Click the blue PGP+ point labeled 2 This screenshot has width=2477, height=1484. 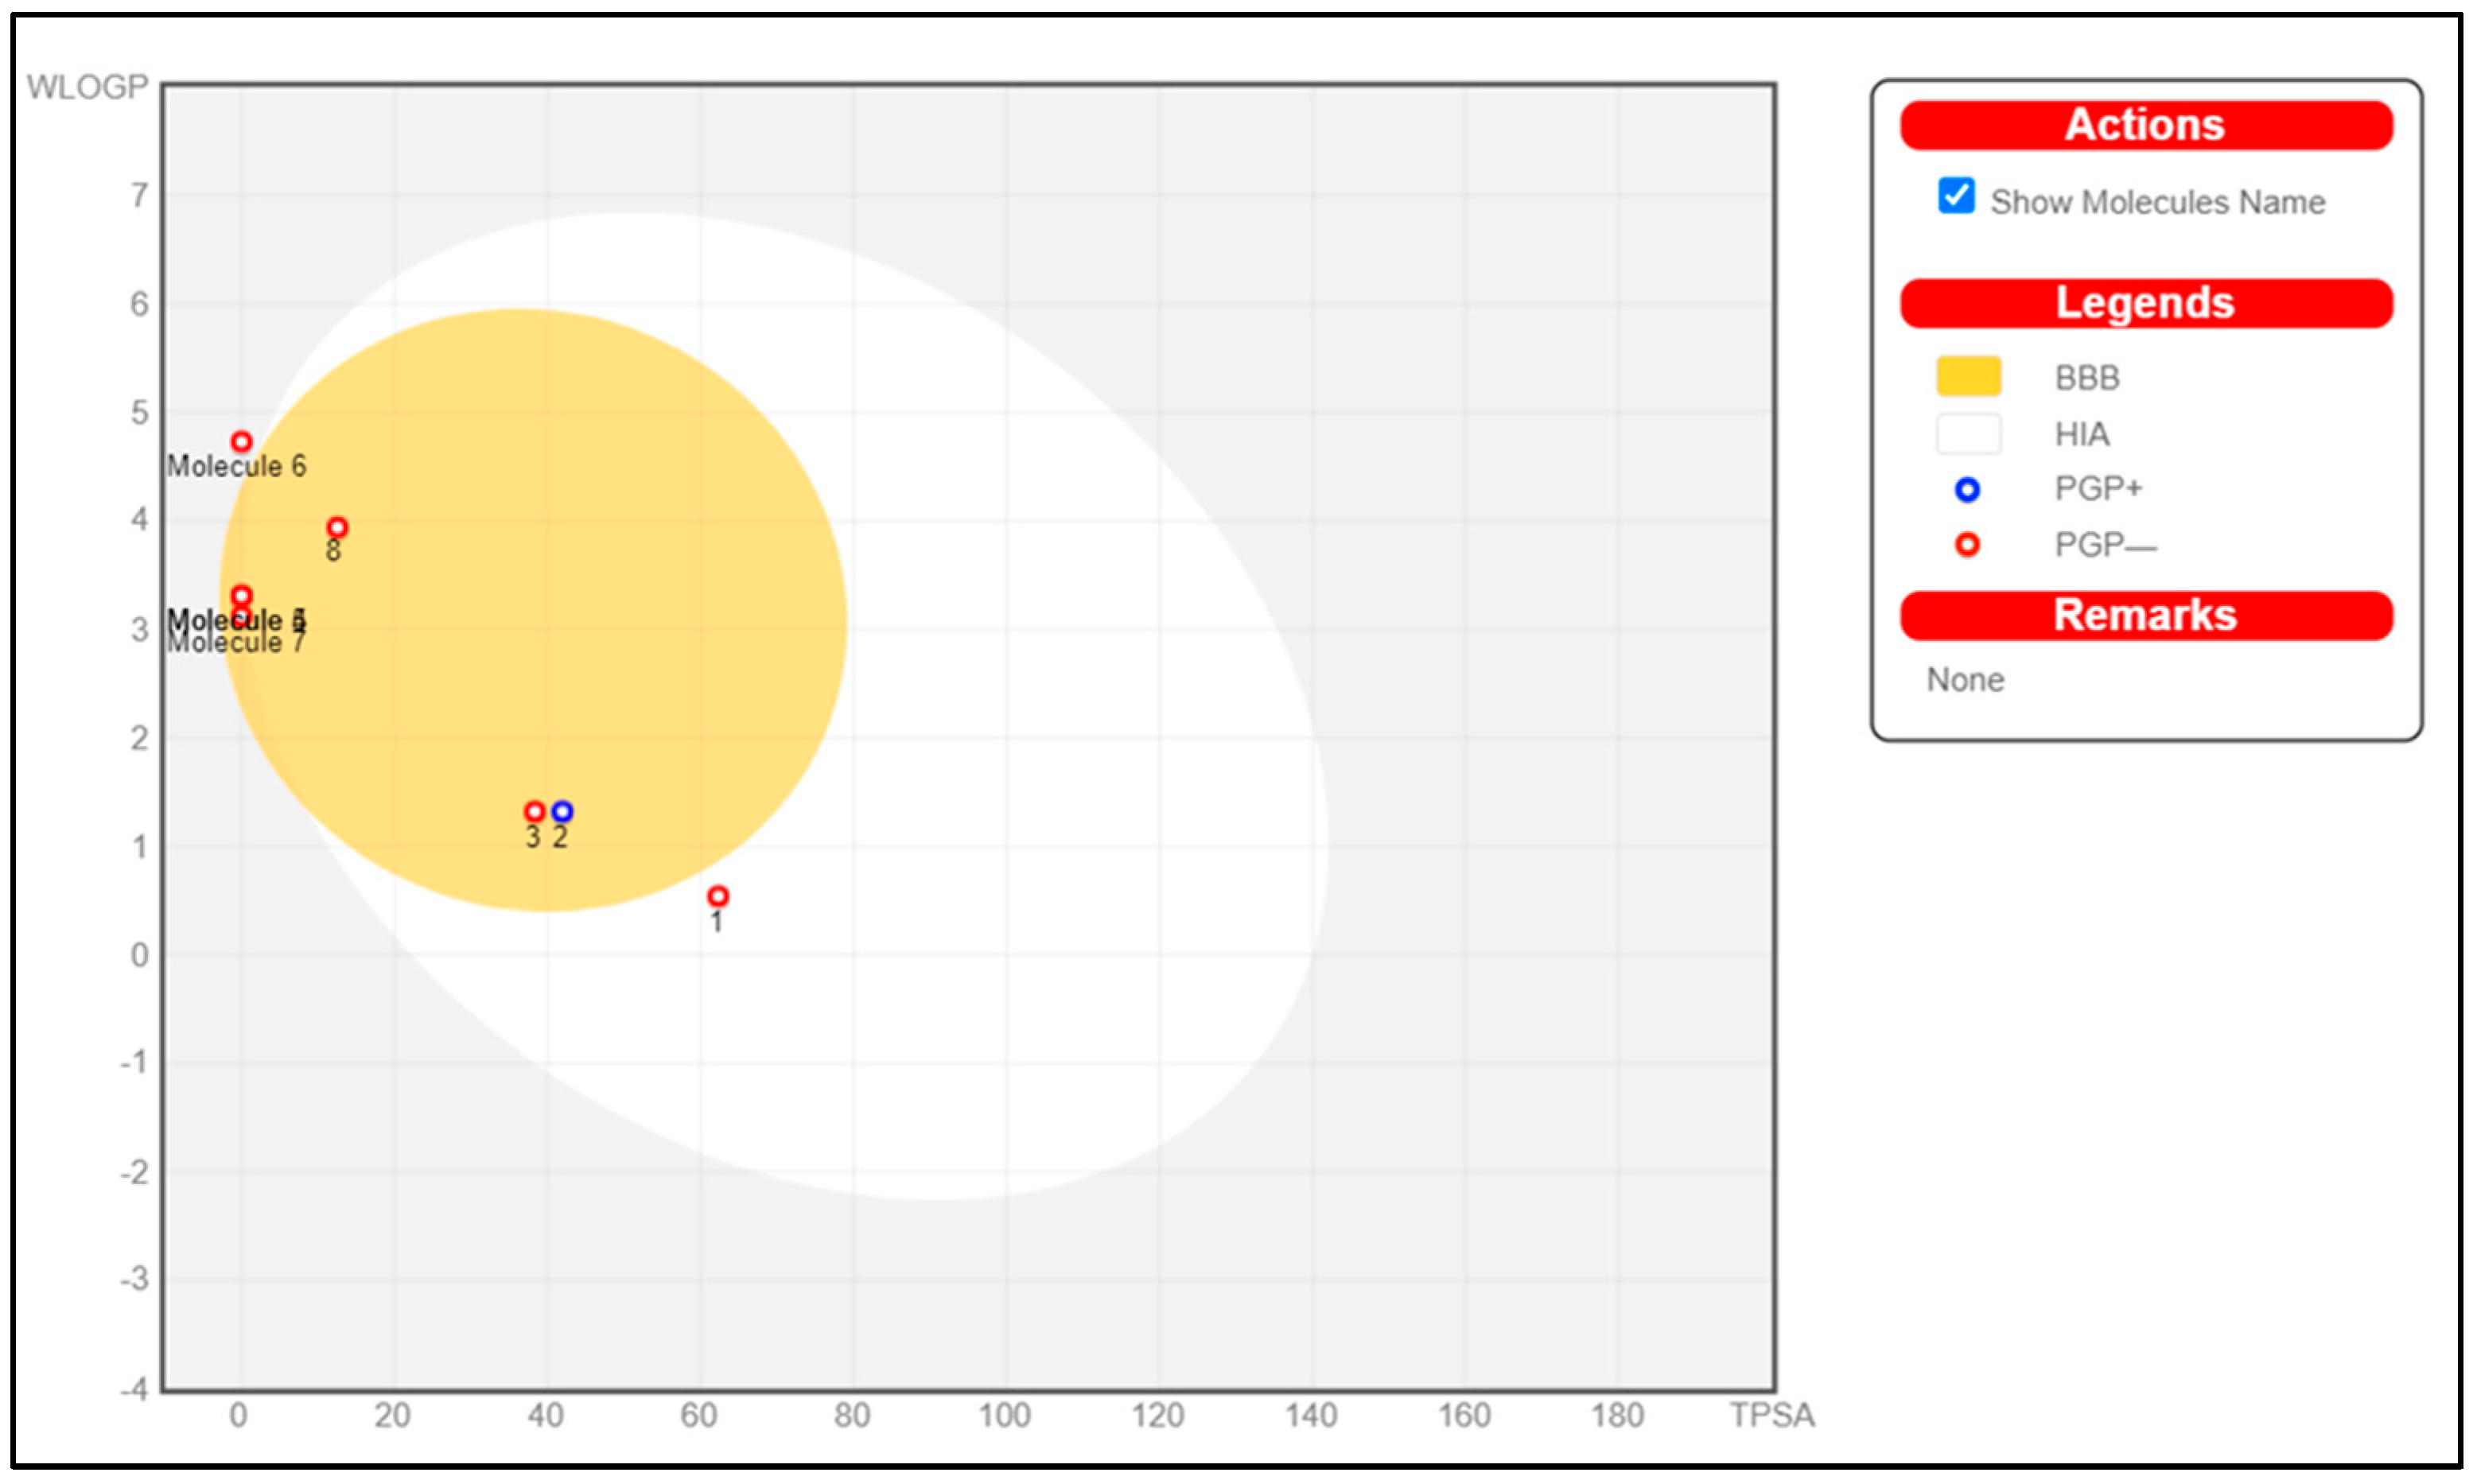click(x=562, y=811)
